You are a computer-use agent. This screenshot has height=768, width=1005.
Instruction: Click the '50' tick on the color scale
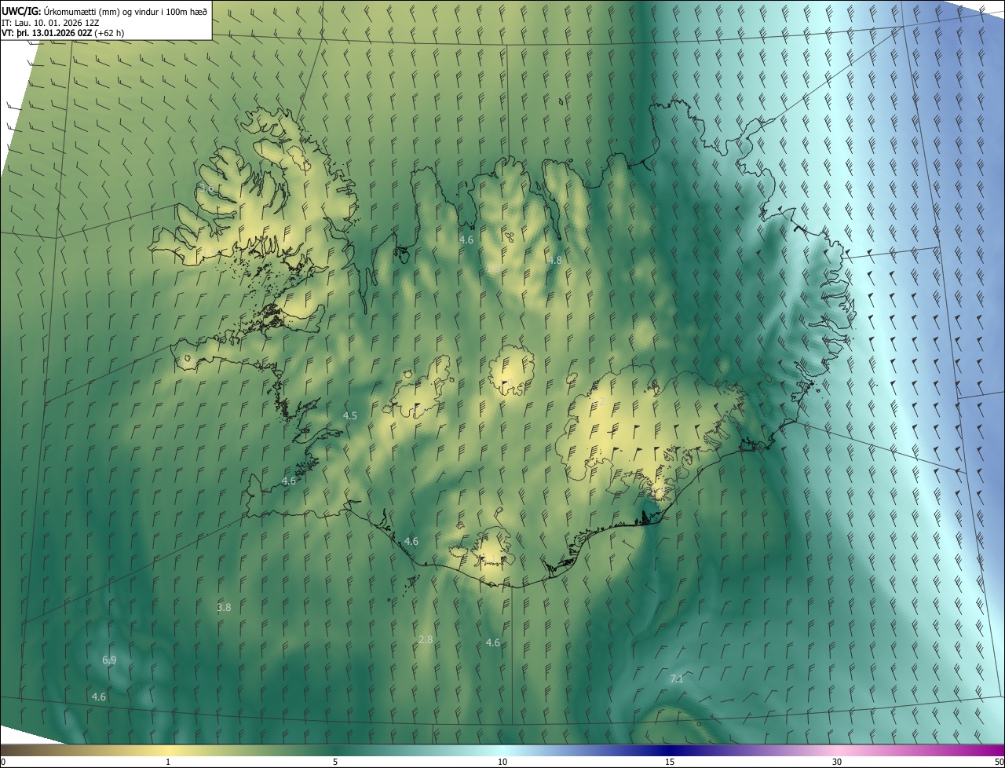point(999,763)
